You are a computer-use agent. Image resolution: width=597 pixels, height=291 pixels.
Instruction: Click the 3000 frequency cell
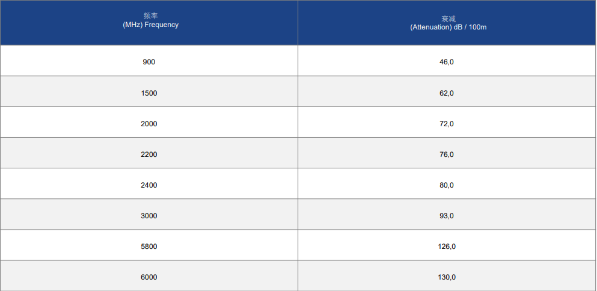(149, 215)
